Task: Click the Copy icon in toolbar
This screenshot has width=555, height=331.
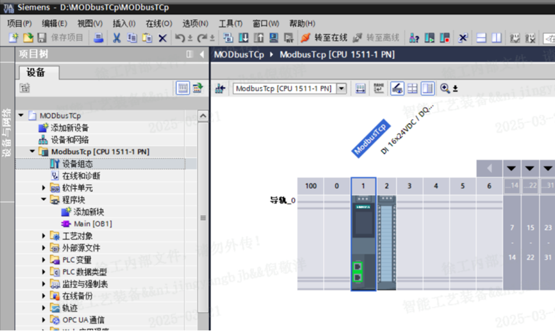Action: point(132,37)
